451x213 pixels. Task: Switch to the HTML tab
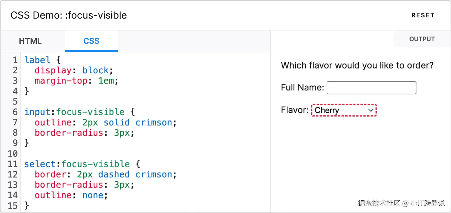(x=30, y=41)
